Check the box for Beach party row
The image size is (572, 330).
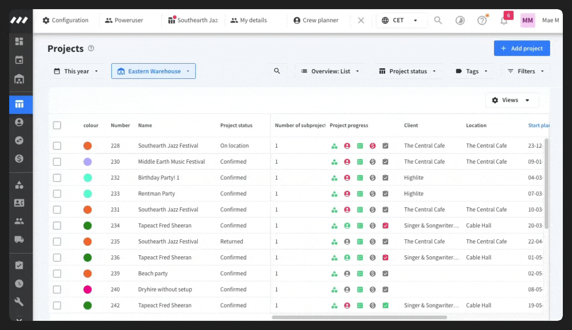point(57,274)
